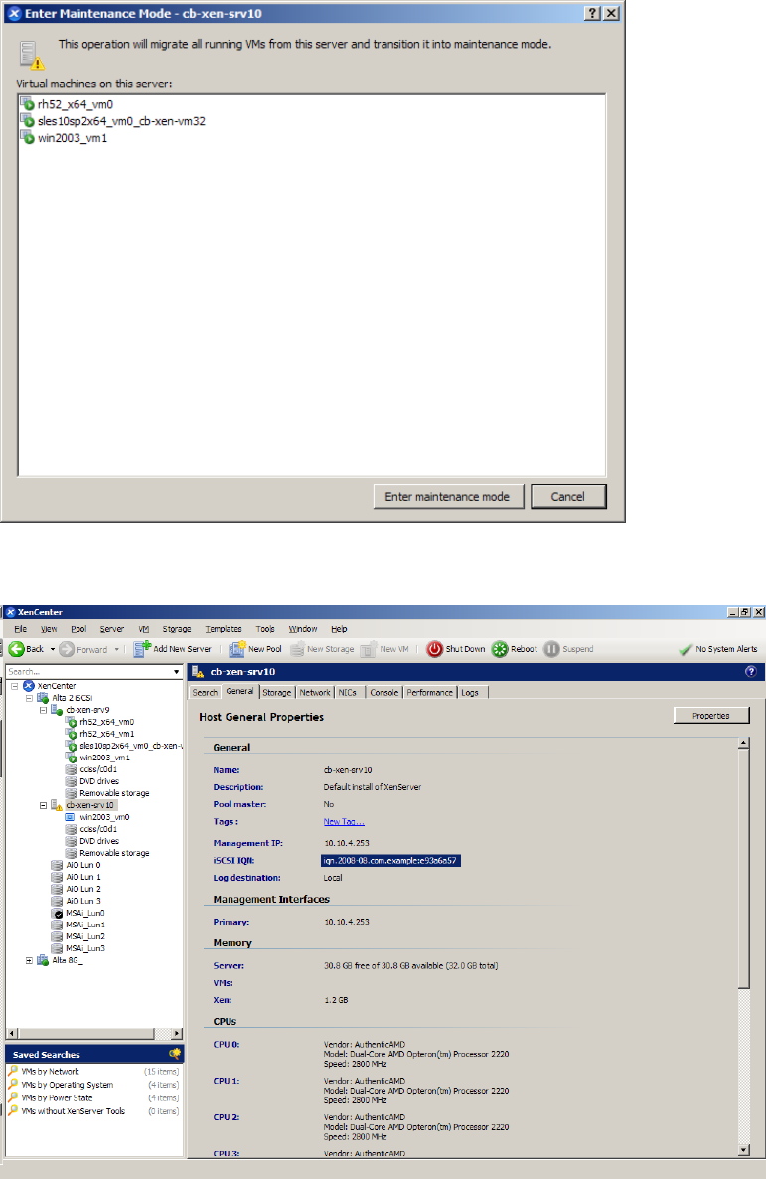
Task: Click properties pane scroll down arrow
Action: coord(743,1150)
